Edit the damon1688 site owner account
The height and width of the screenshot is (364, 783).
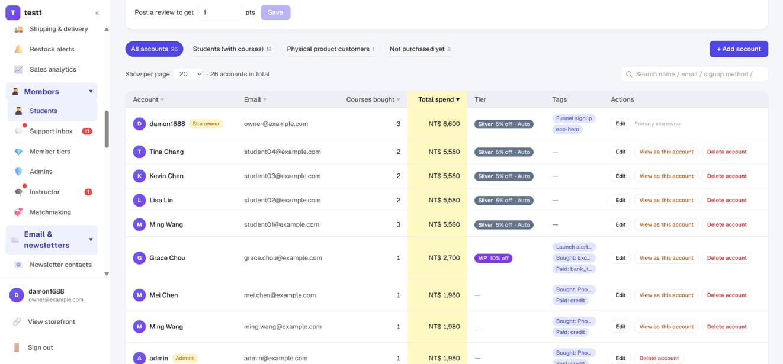tap(620, 124)
